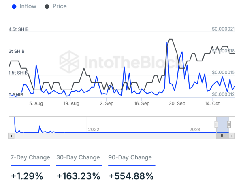Viewport: 243px width, 184px height.
Task: Click the Inflow legend label
Action: click(28, 6)
